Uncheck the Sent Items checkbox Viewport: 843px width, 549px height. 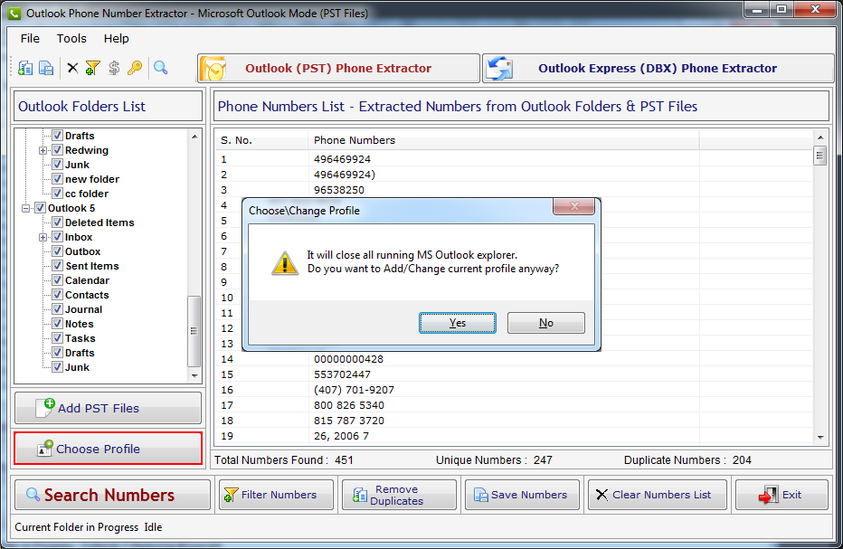(58, 266)
